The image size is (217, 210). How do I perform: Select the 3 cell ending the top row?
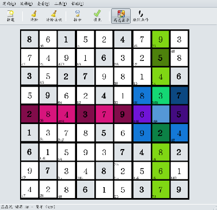[179, 39]
